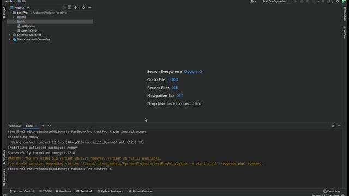Toggle the Structure side tool window button
349x196 pixels.
coord(4,157)
